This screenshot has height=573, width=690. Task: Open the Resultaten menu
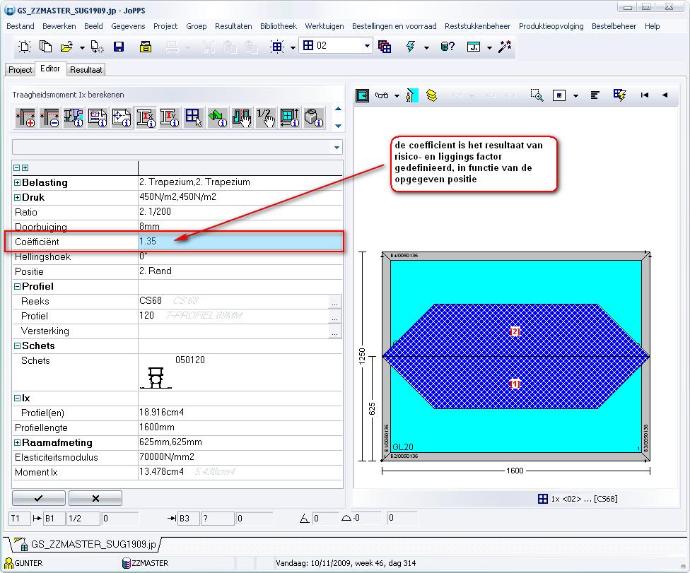click(x=233, y=26)
